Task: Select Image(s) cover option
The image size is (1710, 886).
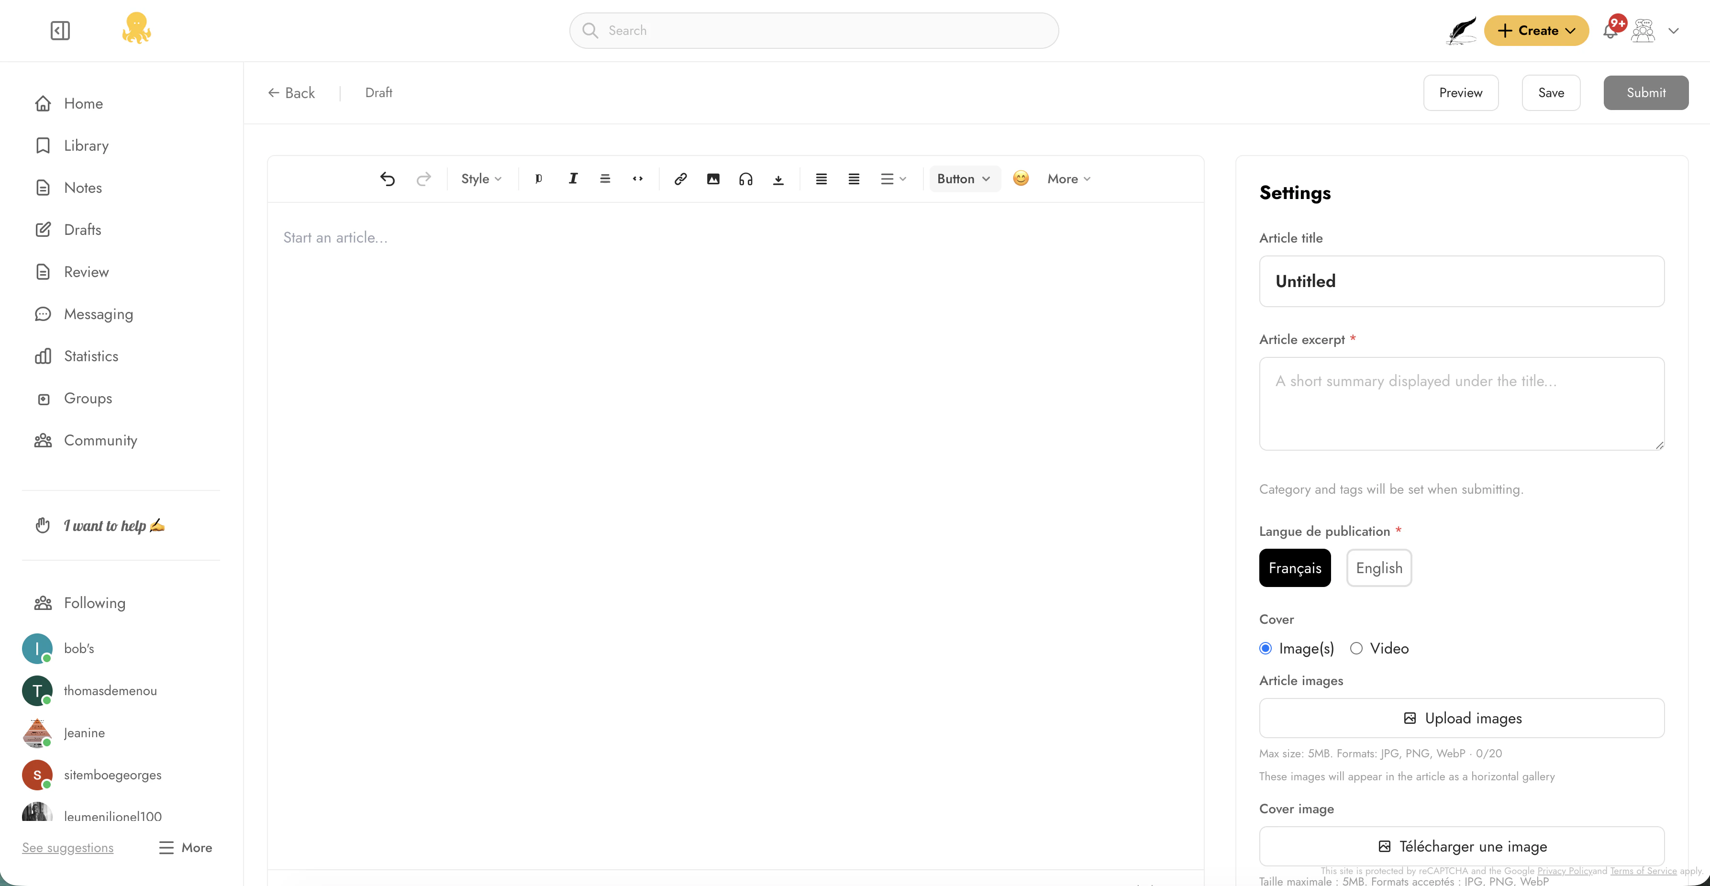Action: [x=1265, y=648]
